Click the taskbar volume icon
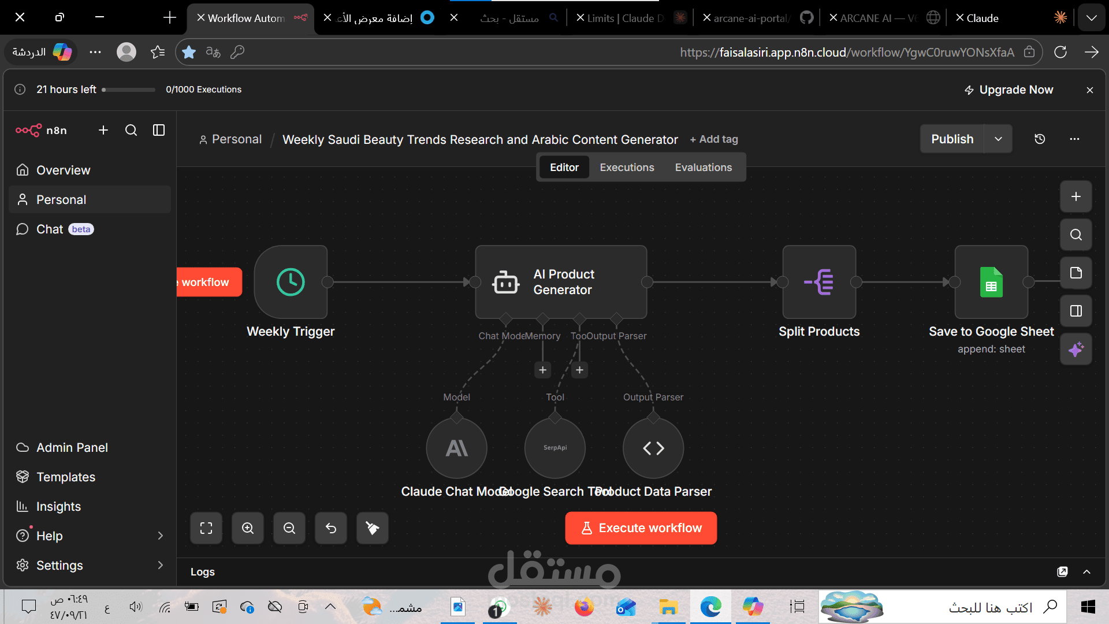This screenshot has height=624, width=1109. coord(136,606)
